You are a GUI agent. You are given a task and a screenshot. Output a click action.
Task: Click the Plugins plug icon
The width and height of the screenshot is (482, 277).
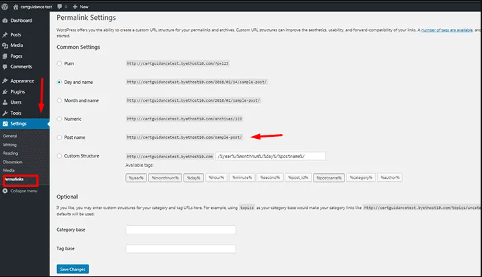click(x=5, y=91)
